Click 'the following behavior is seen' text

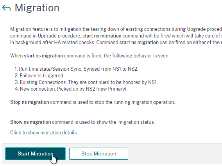[137, 56]
